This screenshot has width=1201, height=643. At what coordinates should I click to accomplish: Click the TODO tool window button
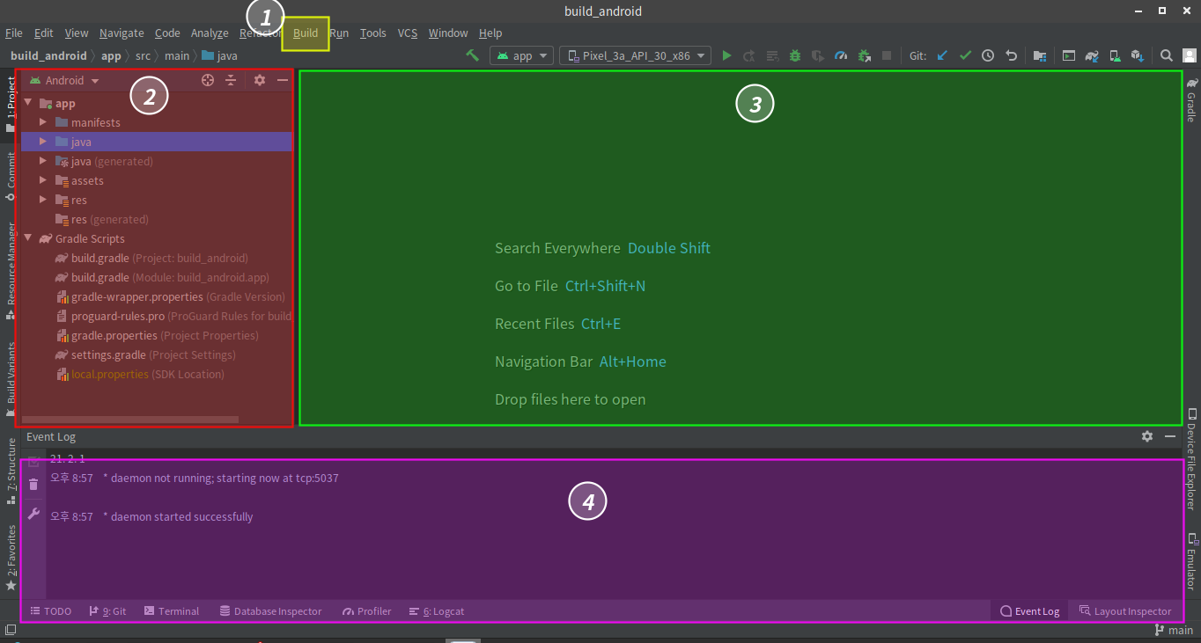point(51,611)
